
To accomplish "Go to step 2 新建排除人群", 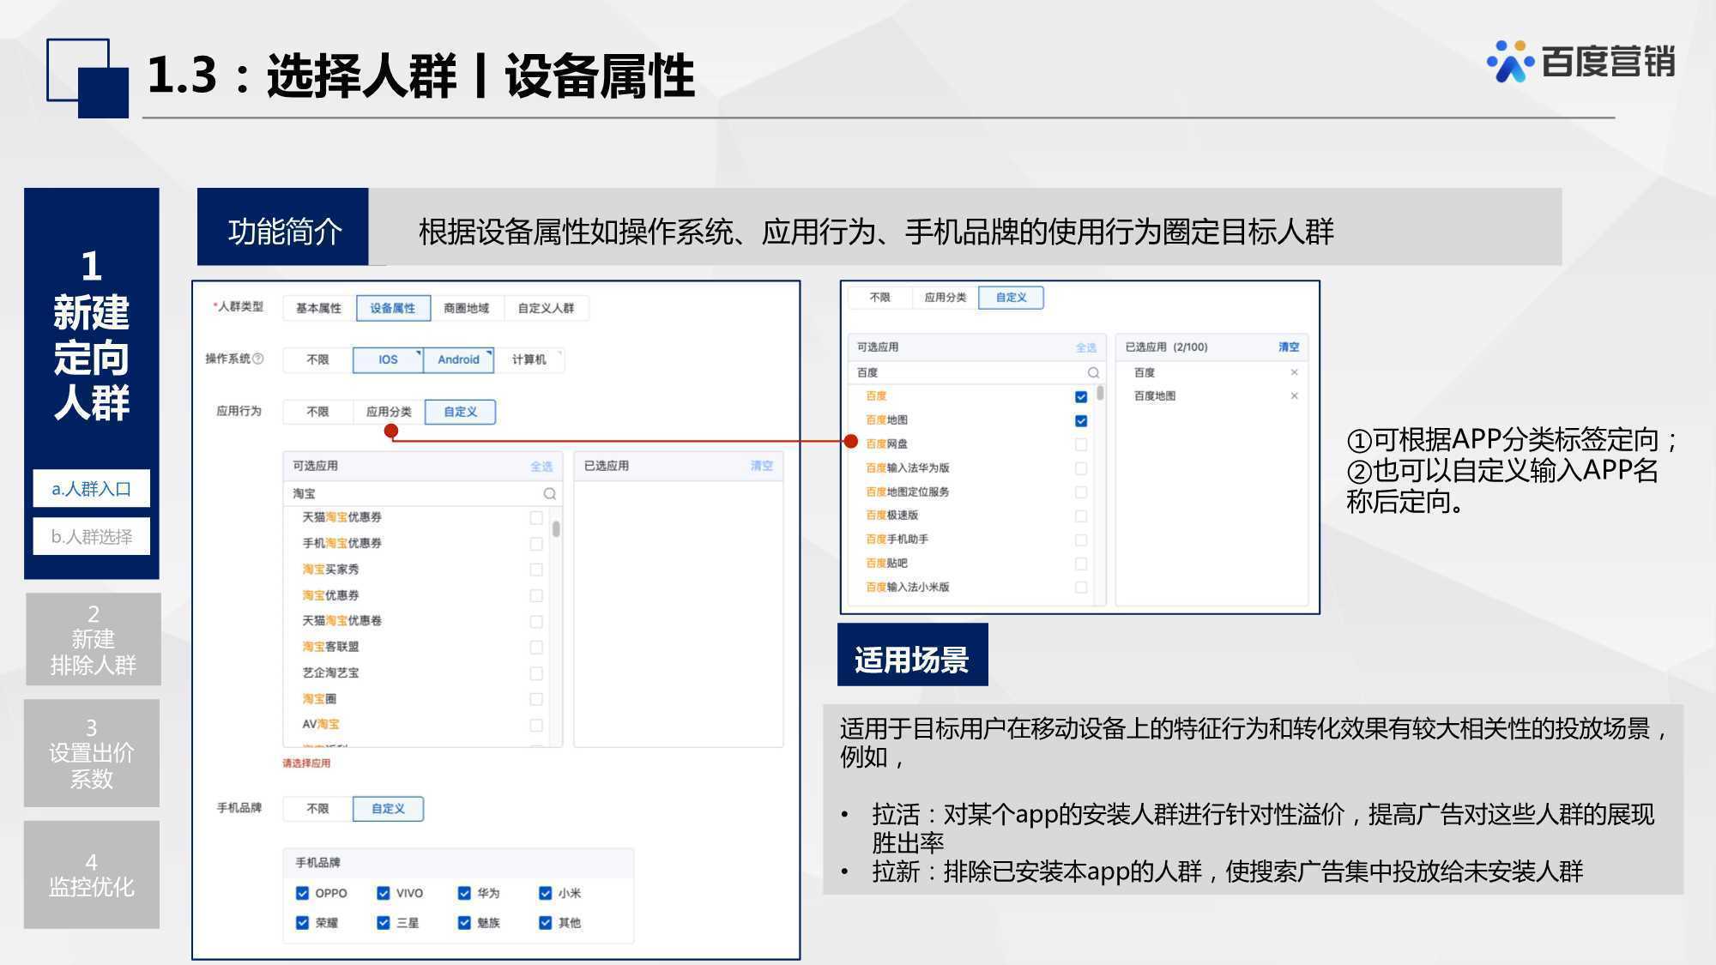I will pyautogui.click(x=93, y=639).
